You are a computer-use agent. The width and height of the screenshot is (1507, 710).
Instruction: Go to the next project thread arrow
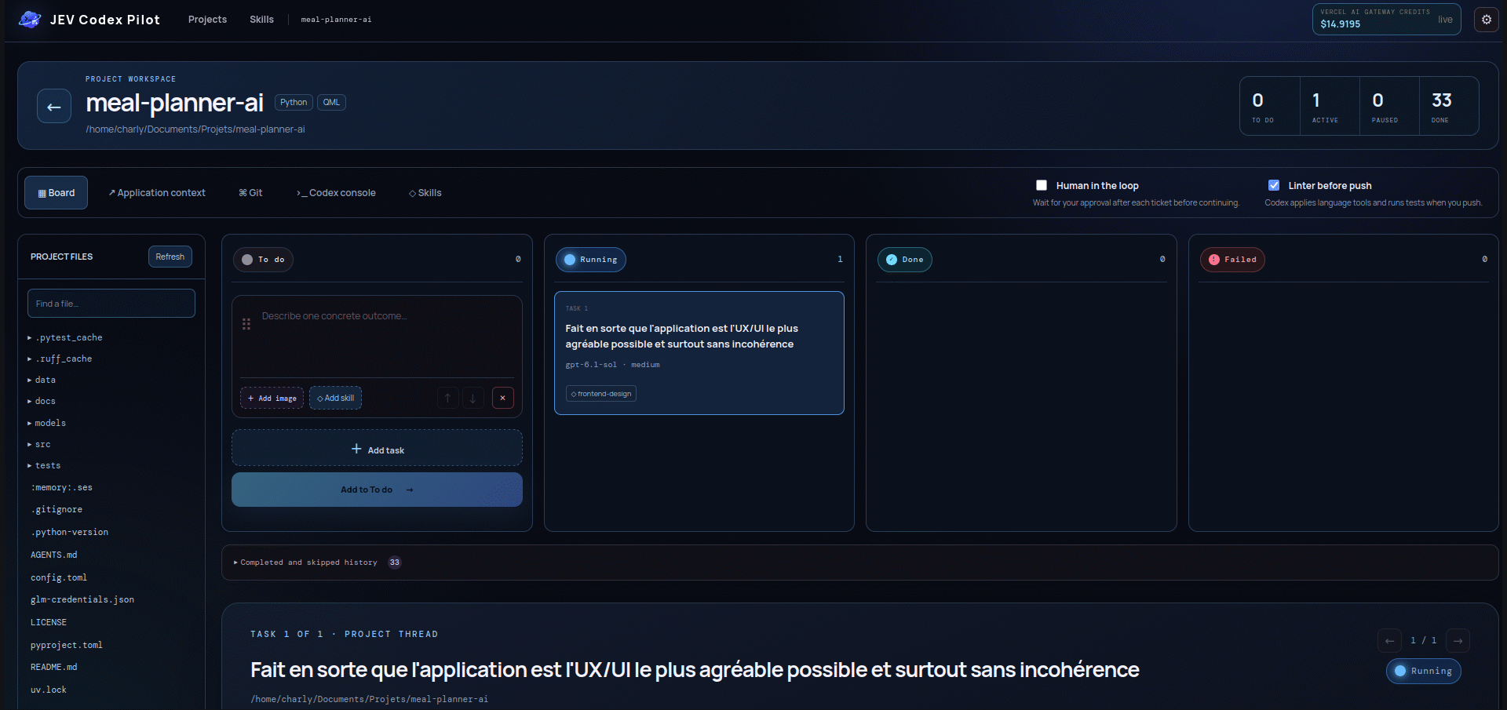[1458, 640]
